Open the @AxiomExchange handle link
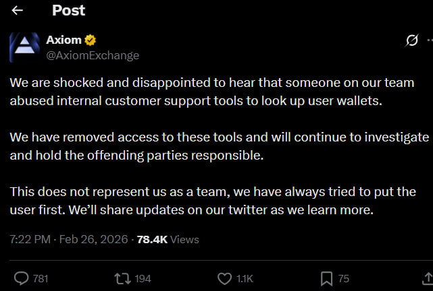 [92, 55]
